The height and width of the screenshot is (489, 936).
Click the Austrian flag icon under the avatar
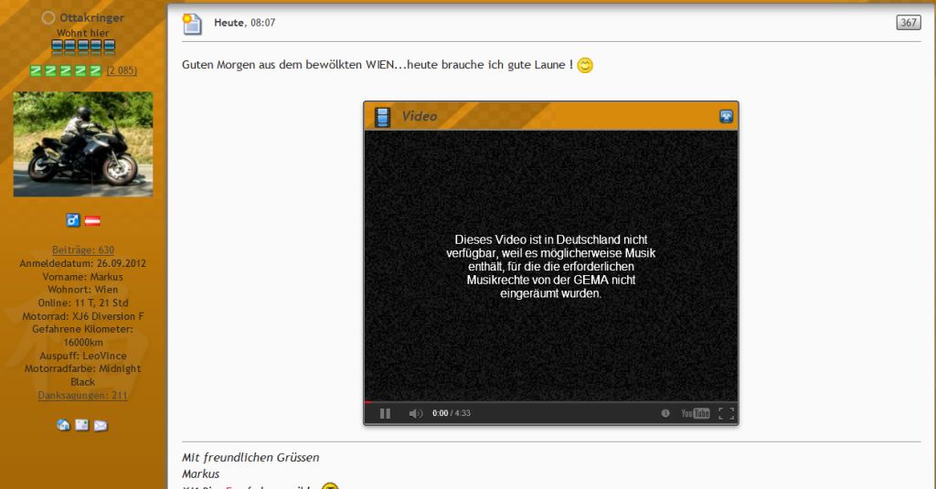tap(92, 220)
